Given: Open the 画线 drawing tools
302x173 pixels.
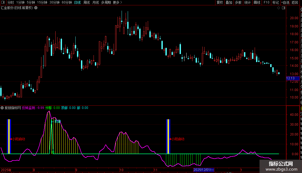Looking at the screenshot, I should pyautogui.click(x=257, y=3).
